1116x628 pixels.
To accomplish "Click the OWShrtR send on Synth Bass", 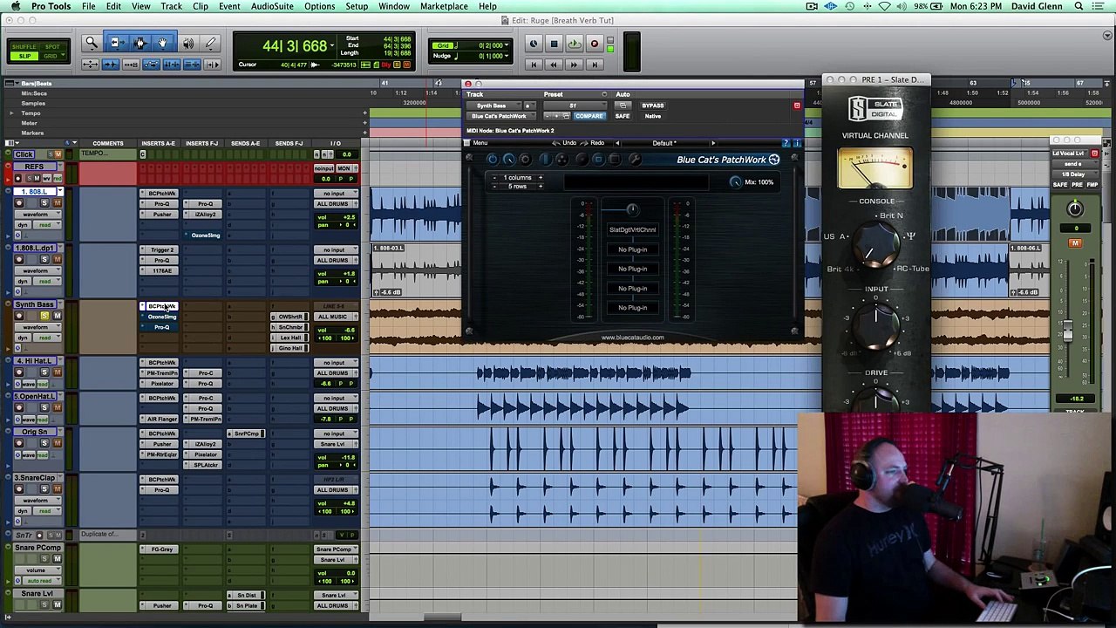I will point(290,317).
